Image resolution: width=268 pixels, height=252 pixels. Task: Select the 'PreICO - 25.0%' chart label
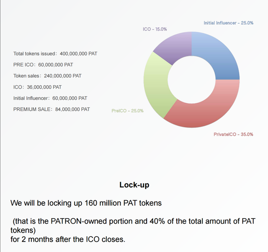[x=127, y=111]
